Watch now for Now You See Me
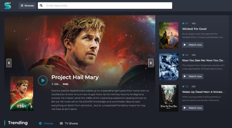This screenshot has width=232, height=128. (x=193, y=76)
